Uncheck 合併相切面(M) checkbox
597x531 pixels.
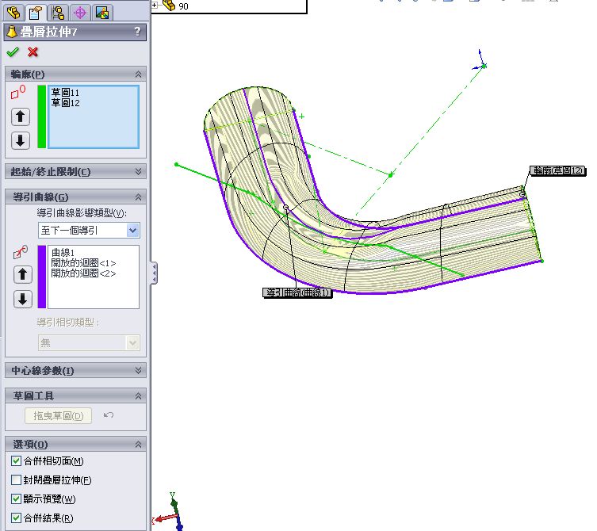(16, 461)
